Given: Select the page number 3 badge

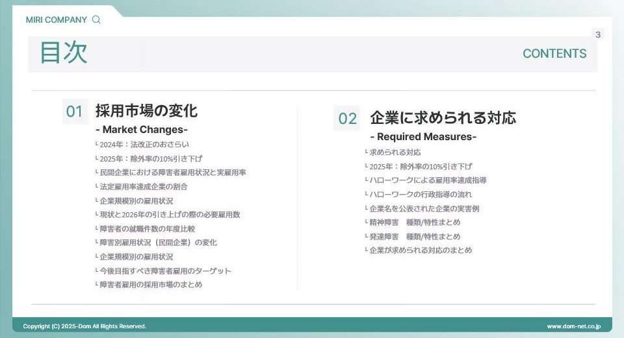Looking at the screenshot, I should (x=598, y=34).
